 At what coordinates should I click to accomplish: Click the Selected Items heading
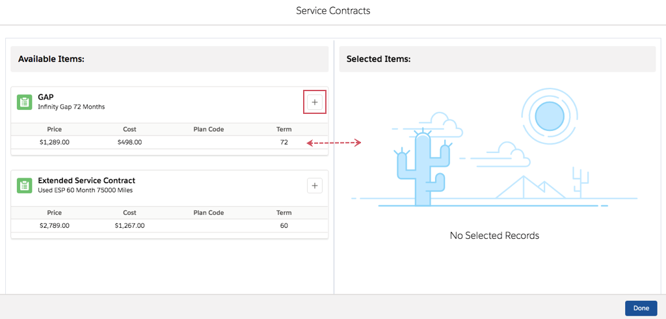379,59
